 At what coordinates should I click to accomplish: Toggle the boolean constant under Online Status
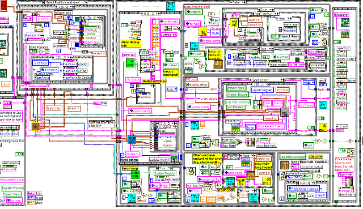click(170, 56)
